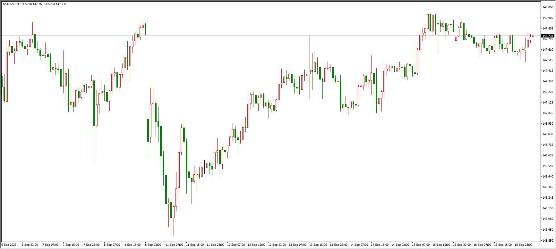Screen dimensions: 556x249
Task: Click the 146.245 price axis label
Action: [548, 198]
